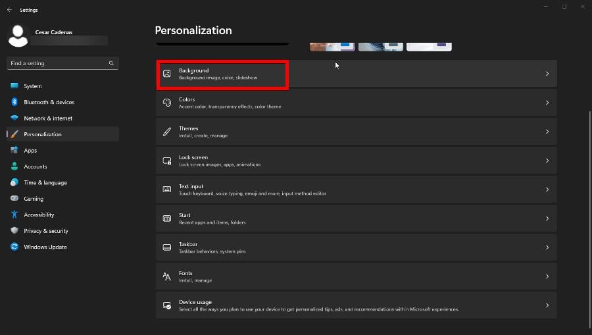Screen dimensions: 592x335
Task: Click the Text input keyboard icon
Action: [167, 189]
